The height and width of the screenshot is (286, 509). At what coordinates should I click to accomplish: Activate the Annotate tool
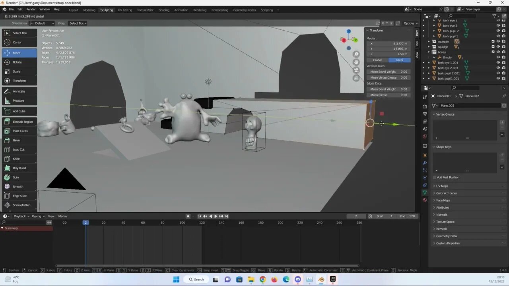click(19, 91)
